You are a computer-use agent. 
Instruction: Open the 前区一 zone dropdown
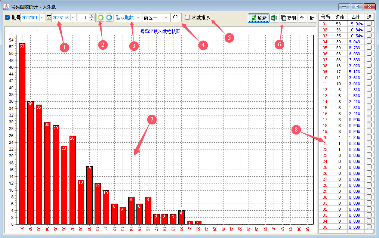[x=166, y=18]
